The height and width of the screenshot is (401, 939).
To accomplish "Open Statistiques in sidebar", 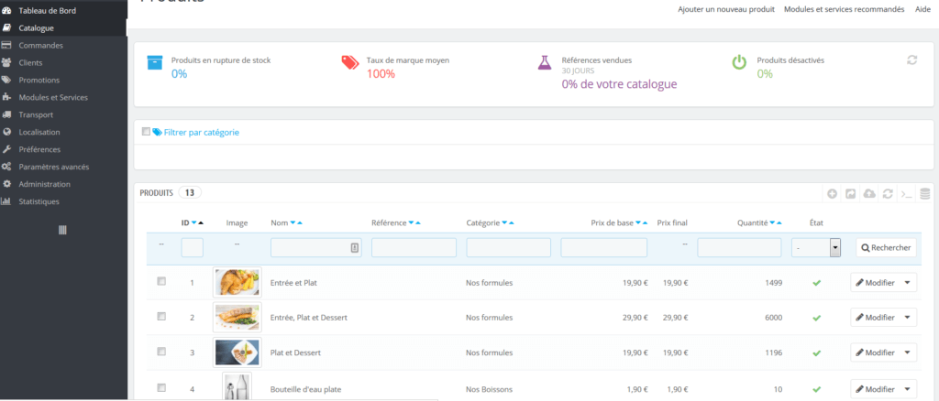I will click(39, 201).
